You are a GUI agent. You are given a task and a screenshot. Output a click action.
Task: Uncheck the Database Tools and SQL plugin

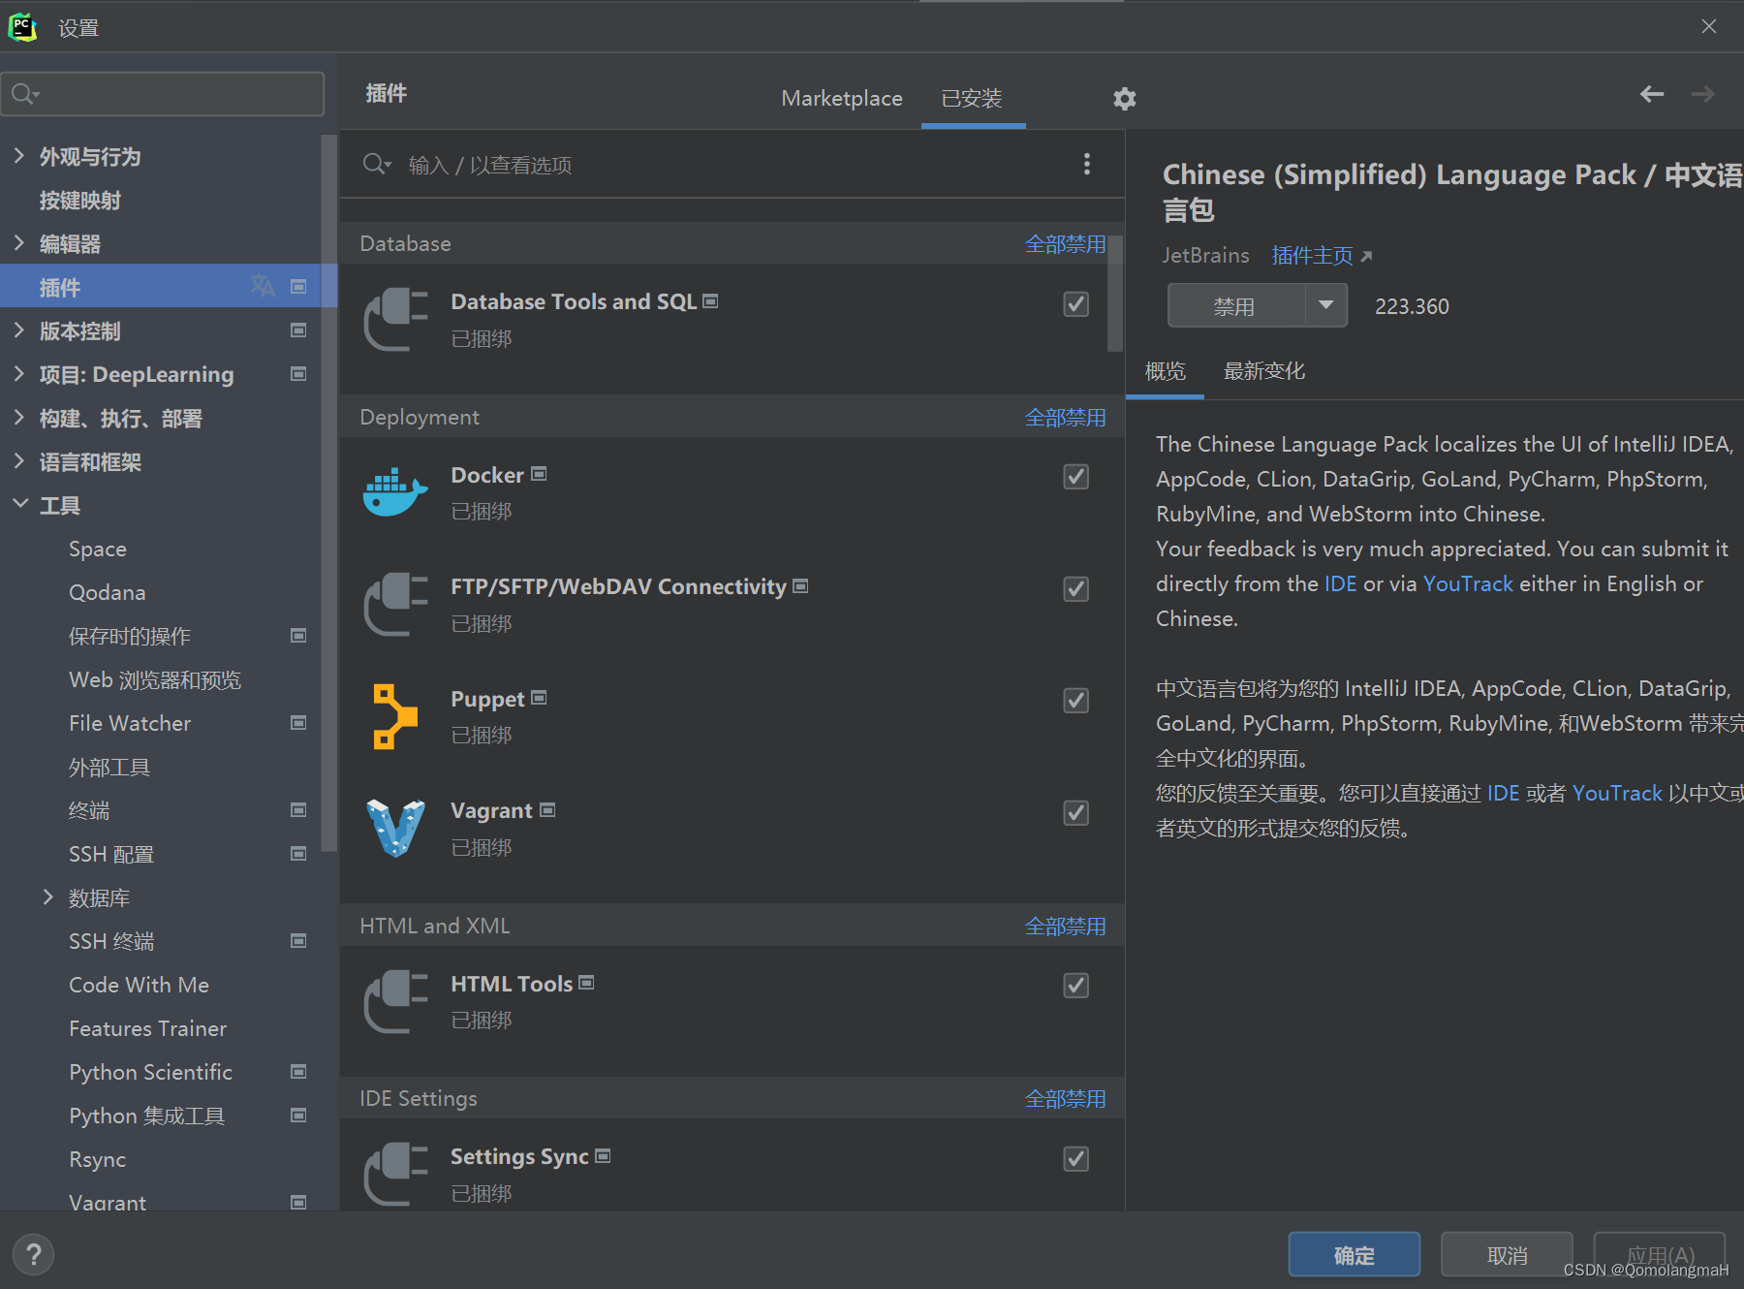tap(1075, 304)
